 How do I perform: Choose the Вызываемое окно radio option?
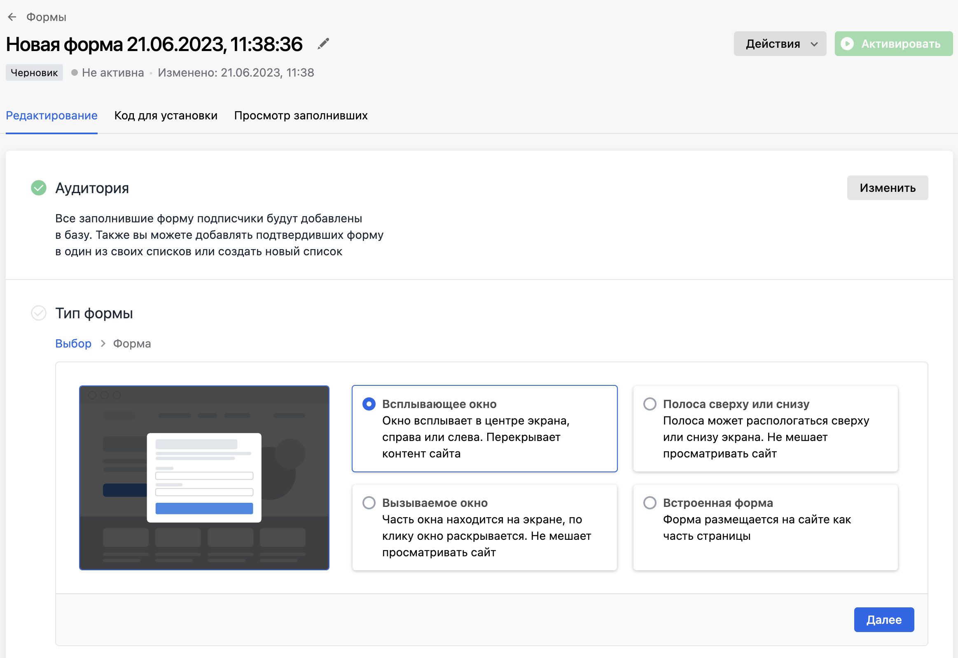369,503
